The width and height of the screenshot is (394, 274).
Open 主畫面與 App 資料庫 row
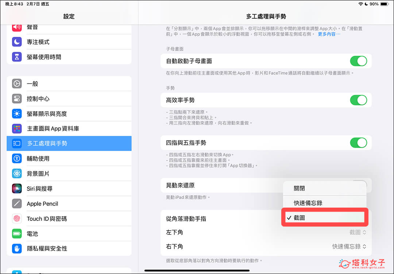pyautogui.click(x=69, y=128)
